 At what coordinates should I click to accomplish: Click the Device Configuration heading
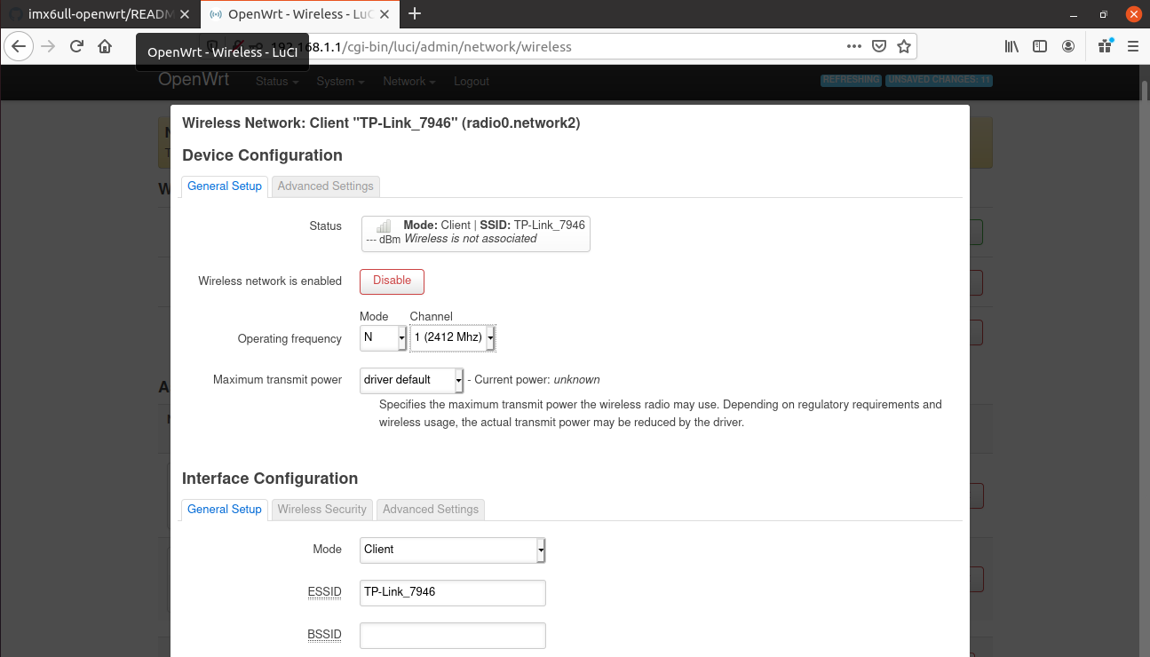coord(262,155)
